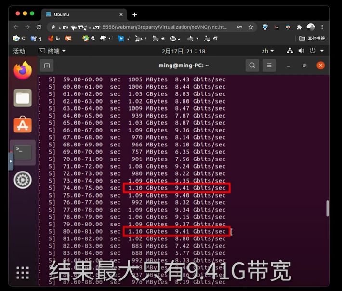This screenshot has width=342, height=291.
Task: Minimize the terminal window
Action: click(x=289, y=66)
